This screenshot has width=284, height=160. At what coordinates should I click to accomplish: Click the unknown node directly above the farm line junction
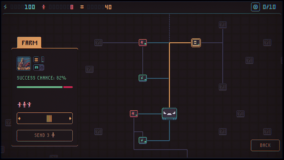click(x=223, y=24)
